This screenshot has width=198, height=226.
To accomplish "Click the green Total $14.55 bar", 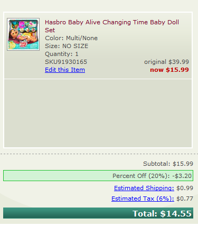I will (x=98, y=213).
